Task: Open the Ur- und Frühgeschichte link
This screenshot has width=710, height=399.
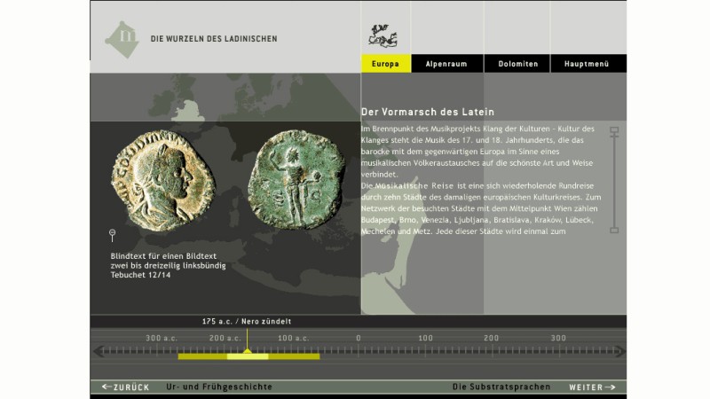Action: pos(219,387)
